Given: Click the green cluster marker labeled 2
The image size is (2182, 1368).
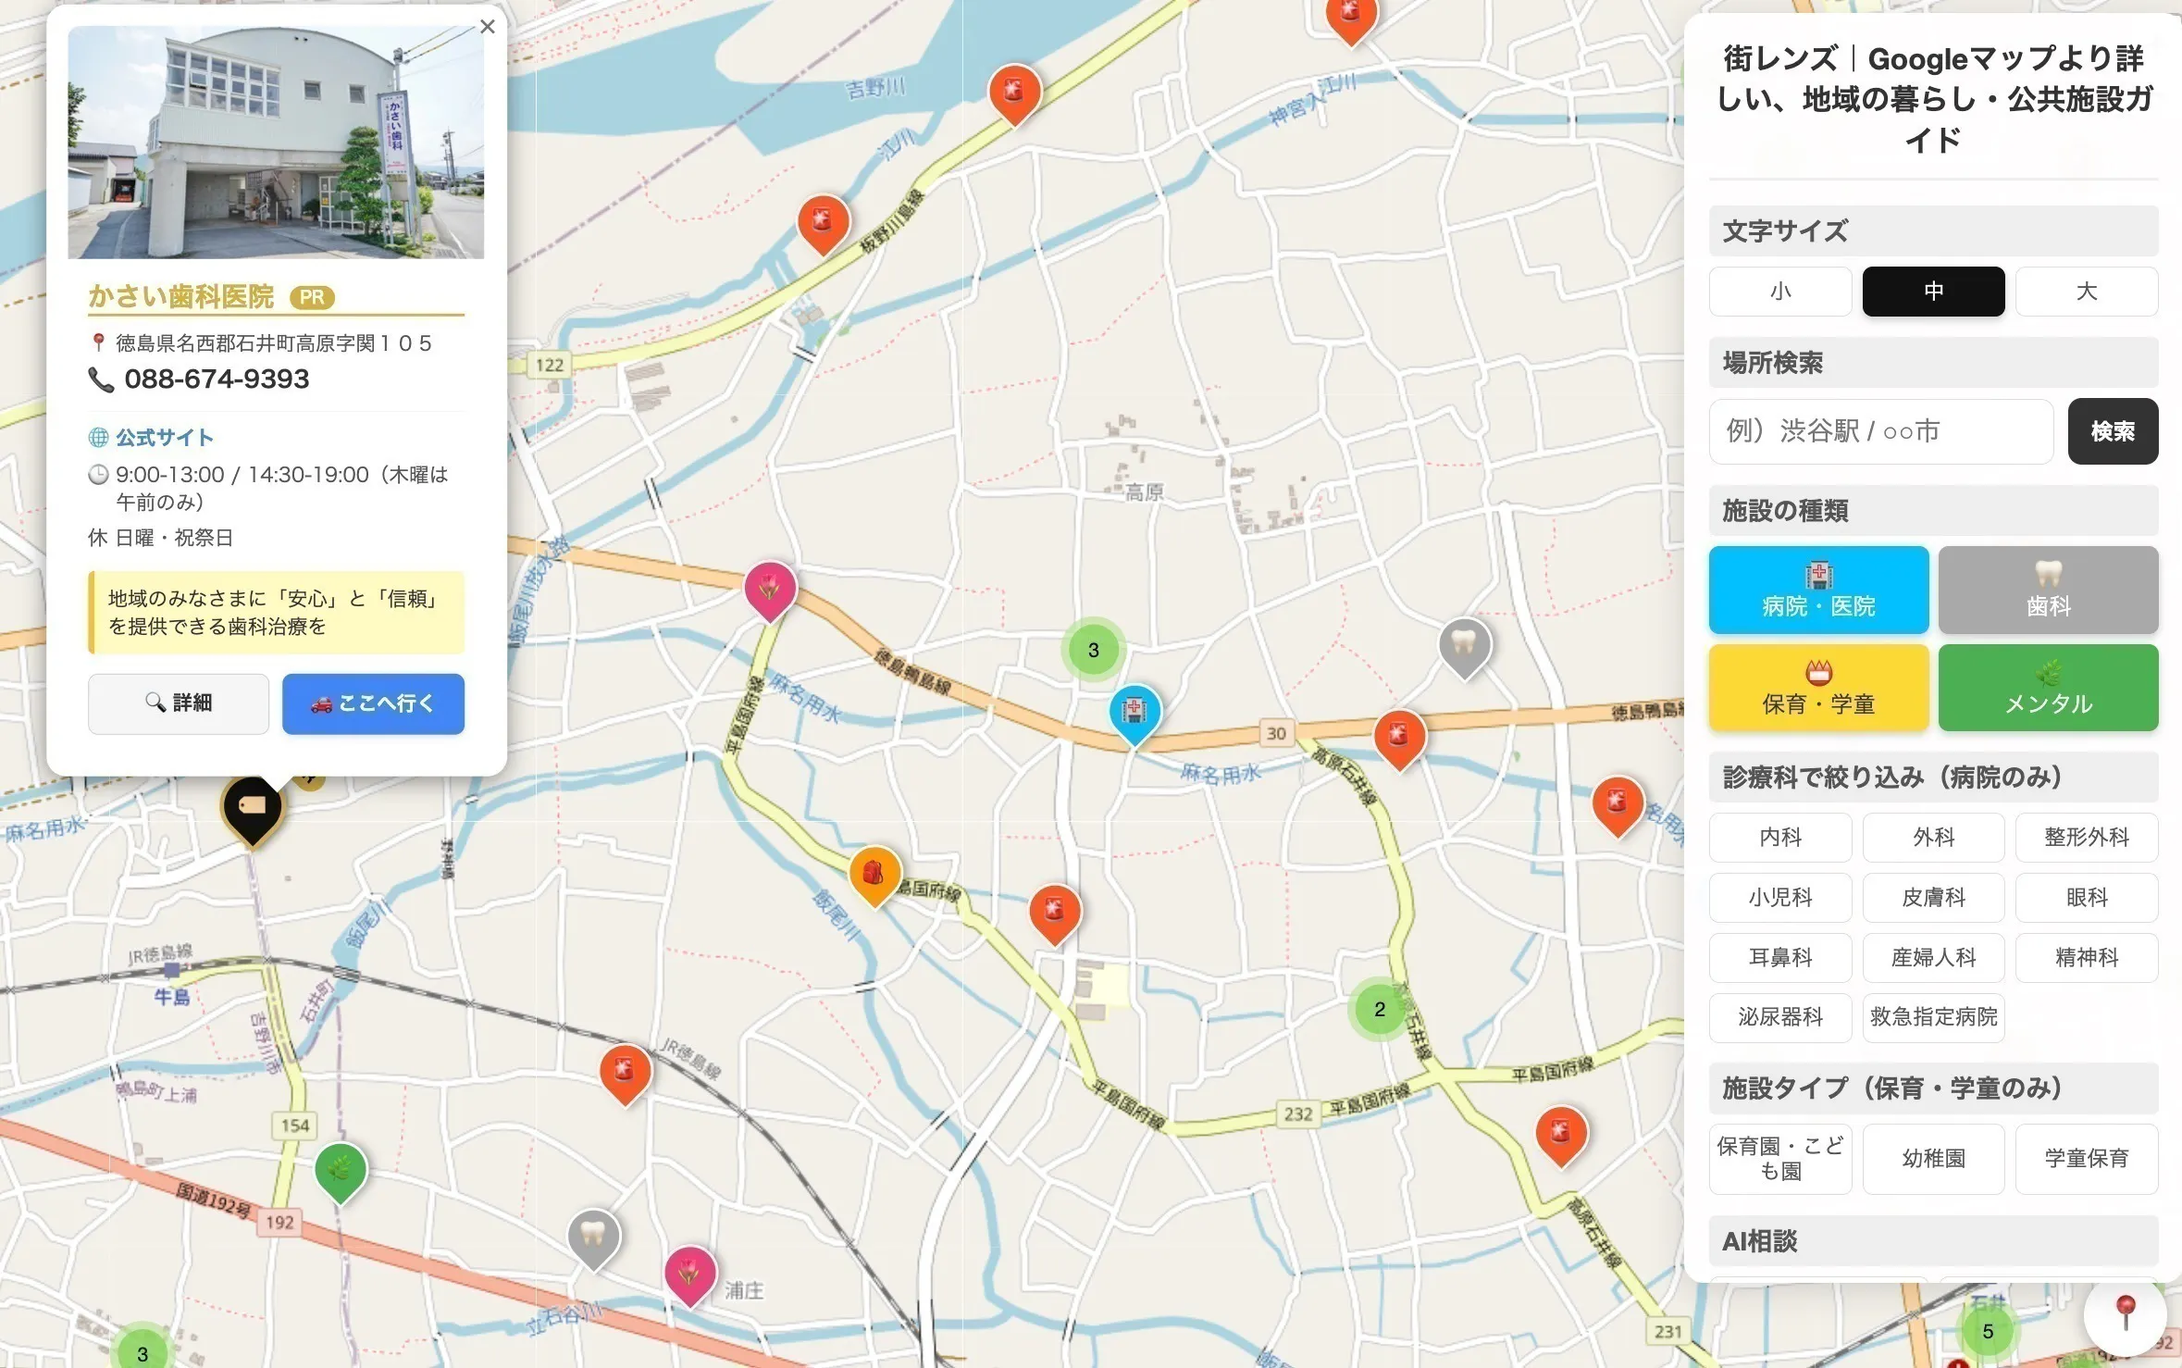Looking at the screenshot, I should coord(1379,1009).
